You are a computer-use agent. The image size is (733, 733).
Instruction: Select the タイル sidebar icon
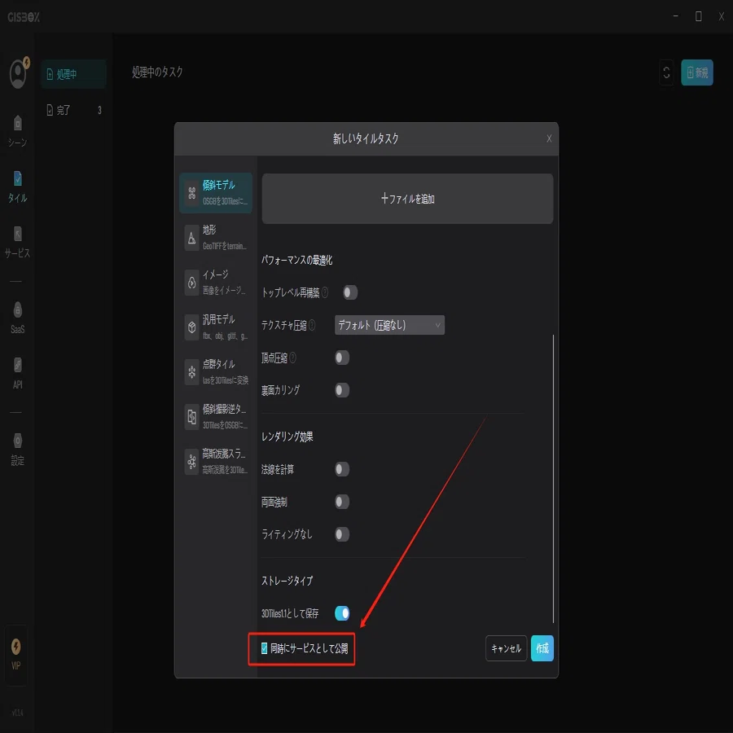[x=17, y=178]
